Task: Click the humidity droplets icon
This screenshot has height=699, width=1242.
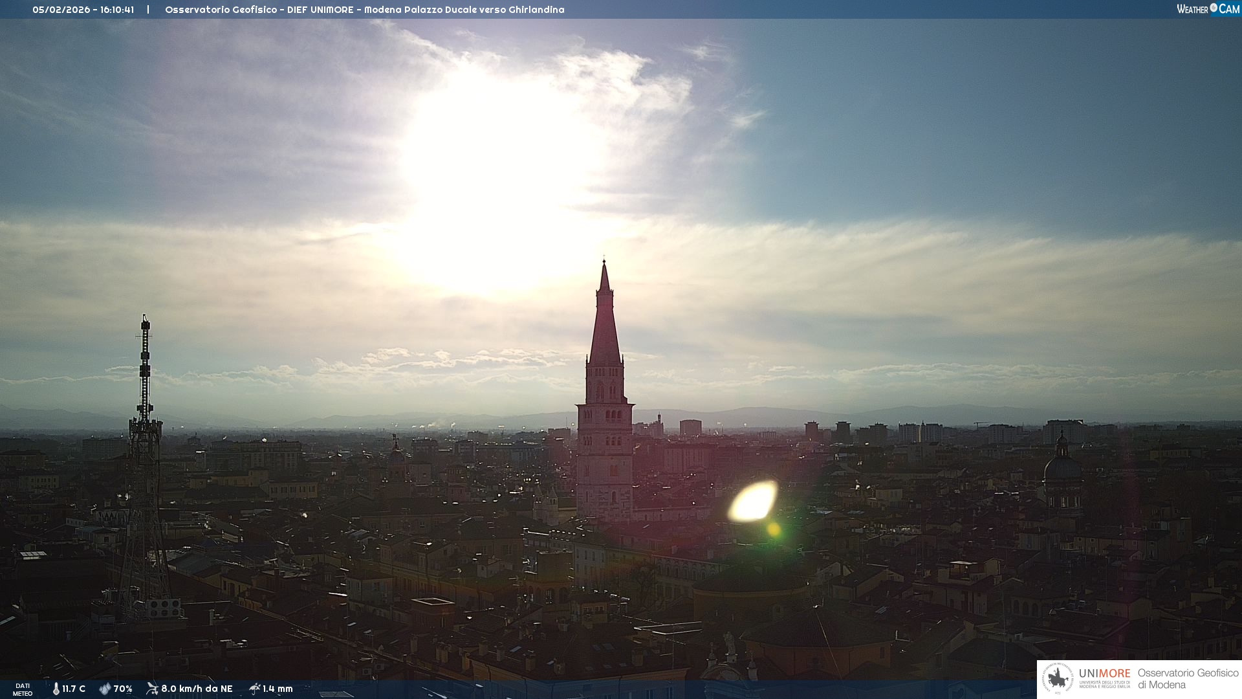Action: coord(105,689)
